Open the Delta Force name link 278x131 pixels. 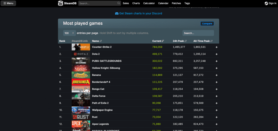tap(99, 96)
